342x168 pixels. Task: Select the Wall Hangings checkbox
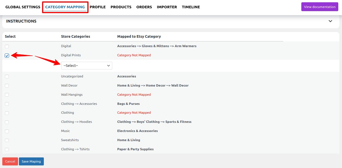pos(7,95)
